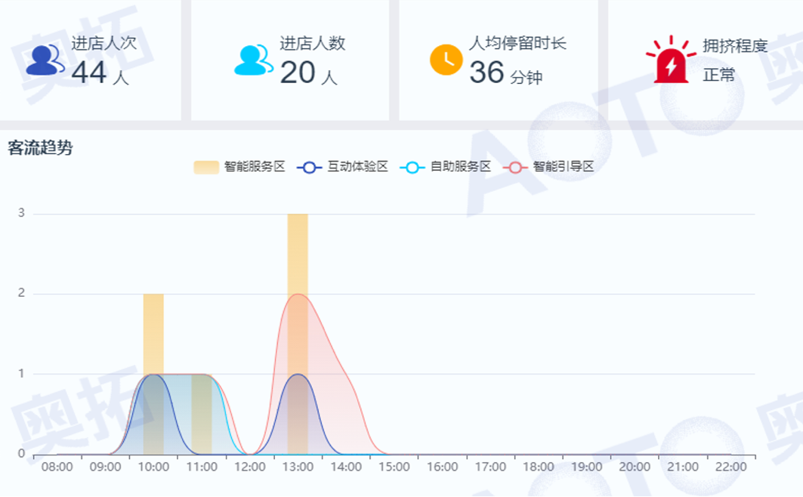Image resolution: width=803 pixels, height=497 pixels.
Task: Click the 正常 crowding status text
Action: click(718, 75)
